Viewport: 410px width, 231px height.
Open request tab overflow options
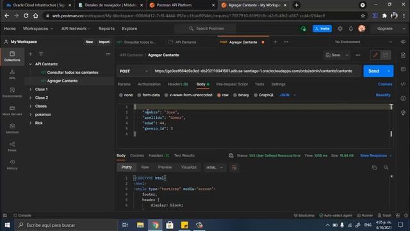pyautogui.click(x=286, y=42)
